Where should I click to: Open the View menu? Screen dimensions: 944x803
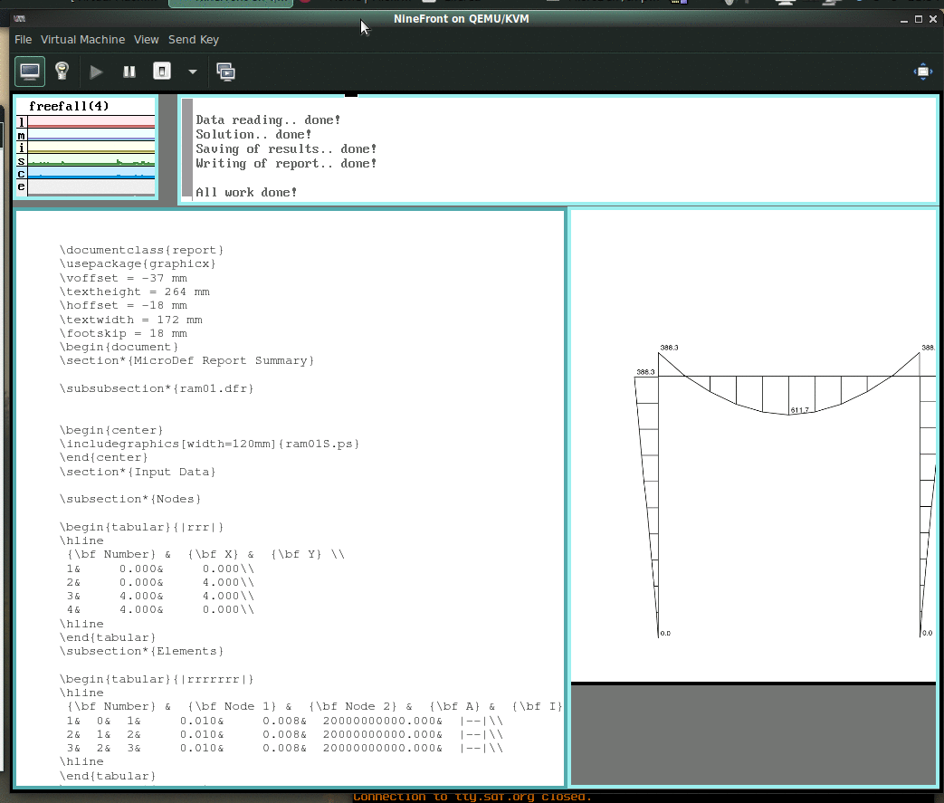146,40
